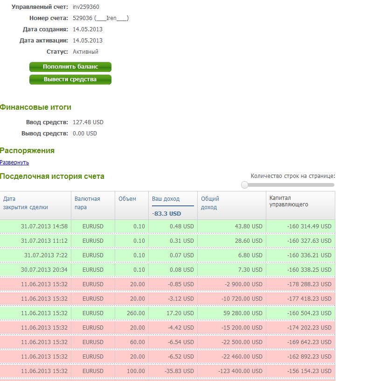
Task: Click the Ваш доход column header
Action: [x=166, y=199]
